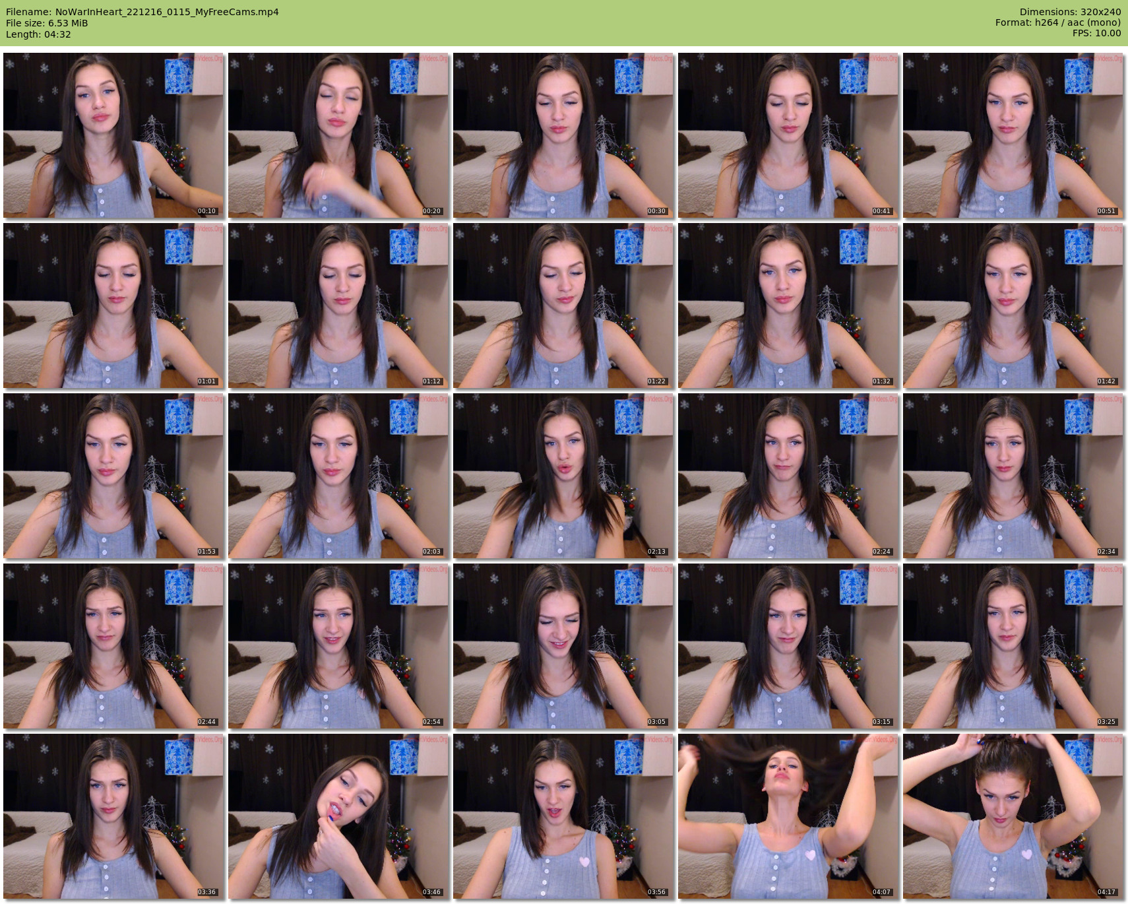
Task: Choose the frame at 03:25
Action: [1013, 646]
